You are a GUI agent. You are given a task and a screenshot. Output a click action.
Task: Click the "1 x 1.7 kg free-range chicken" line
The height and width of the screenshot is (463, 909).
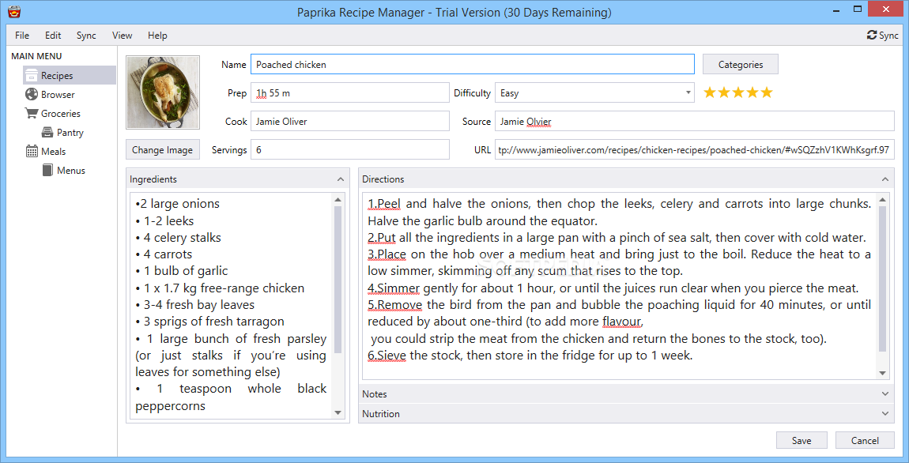pyautogui.click(x=220, y=288)
